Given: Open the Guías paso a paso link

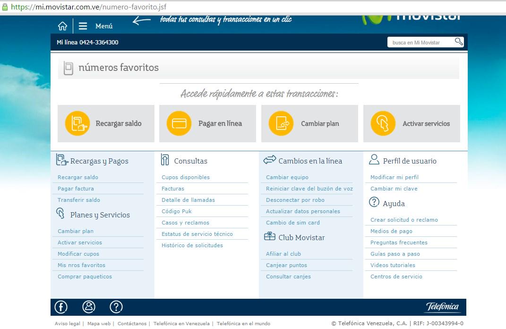Looking at the screenshot, I should (395, 254).
